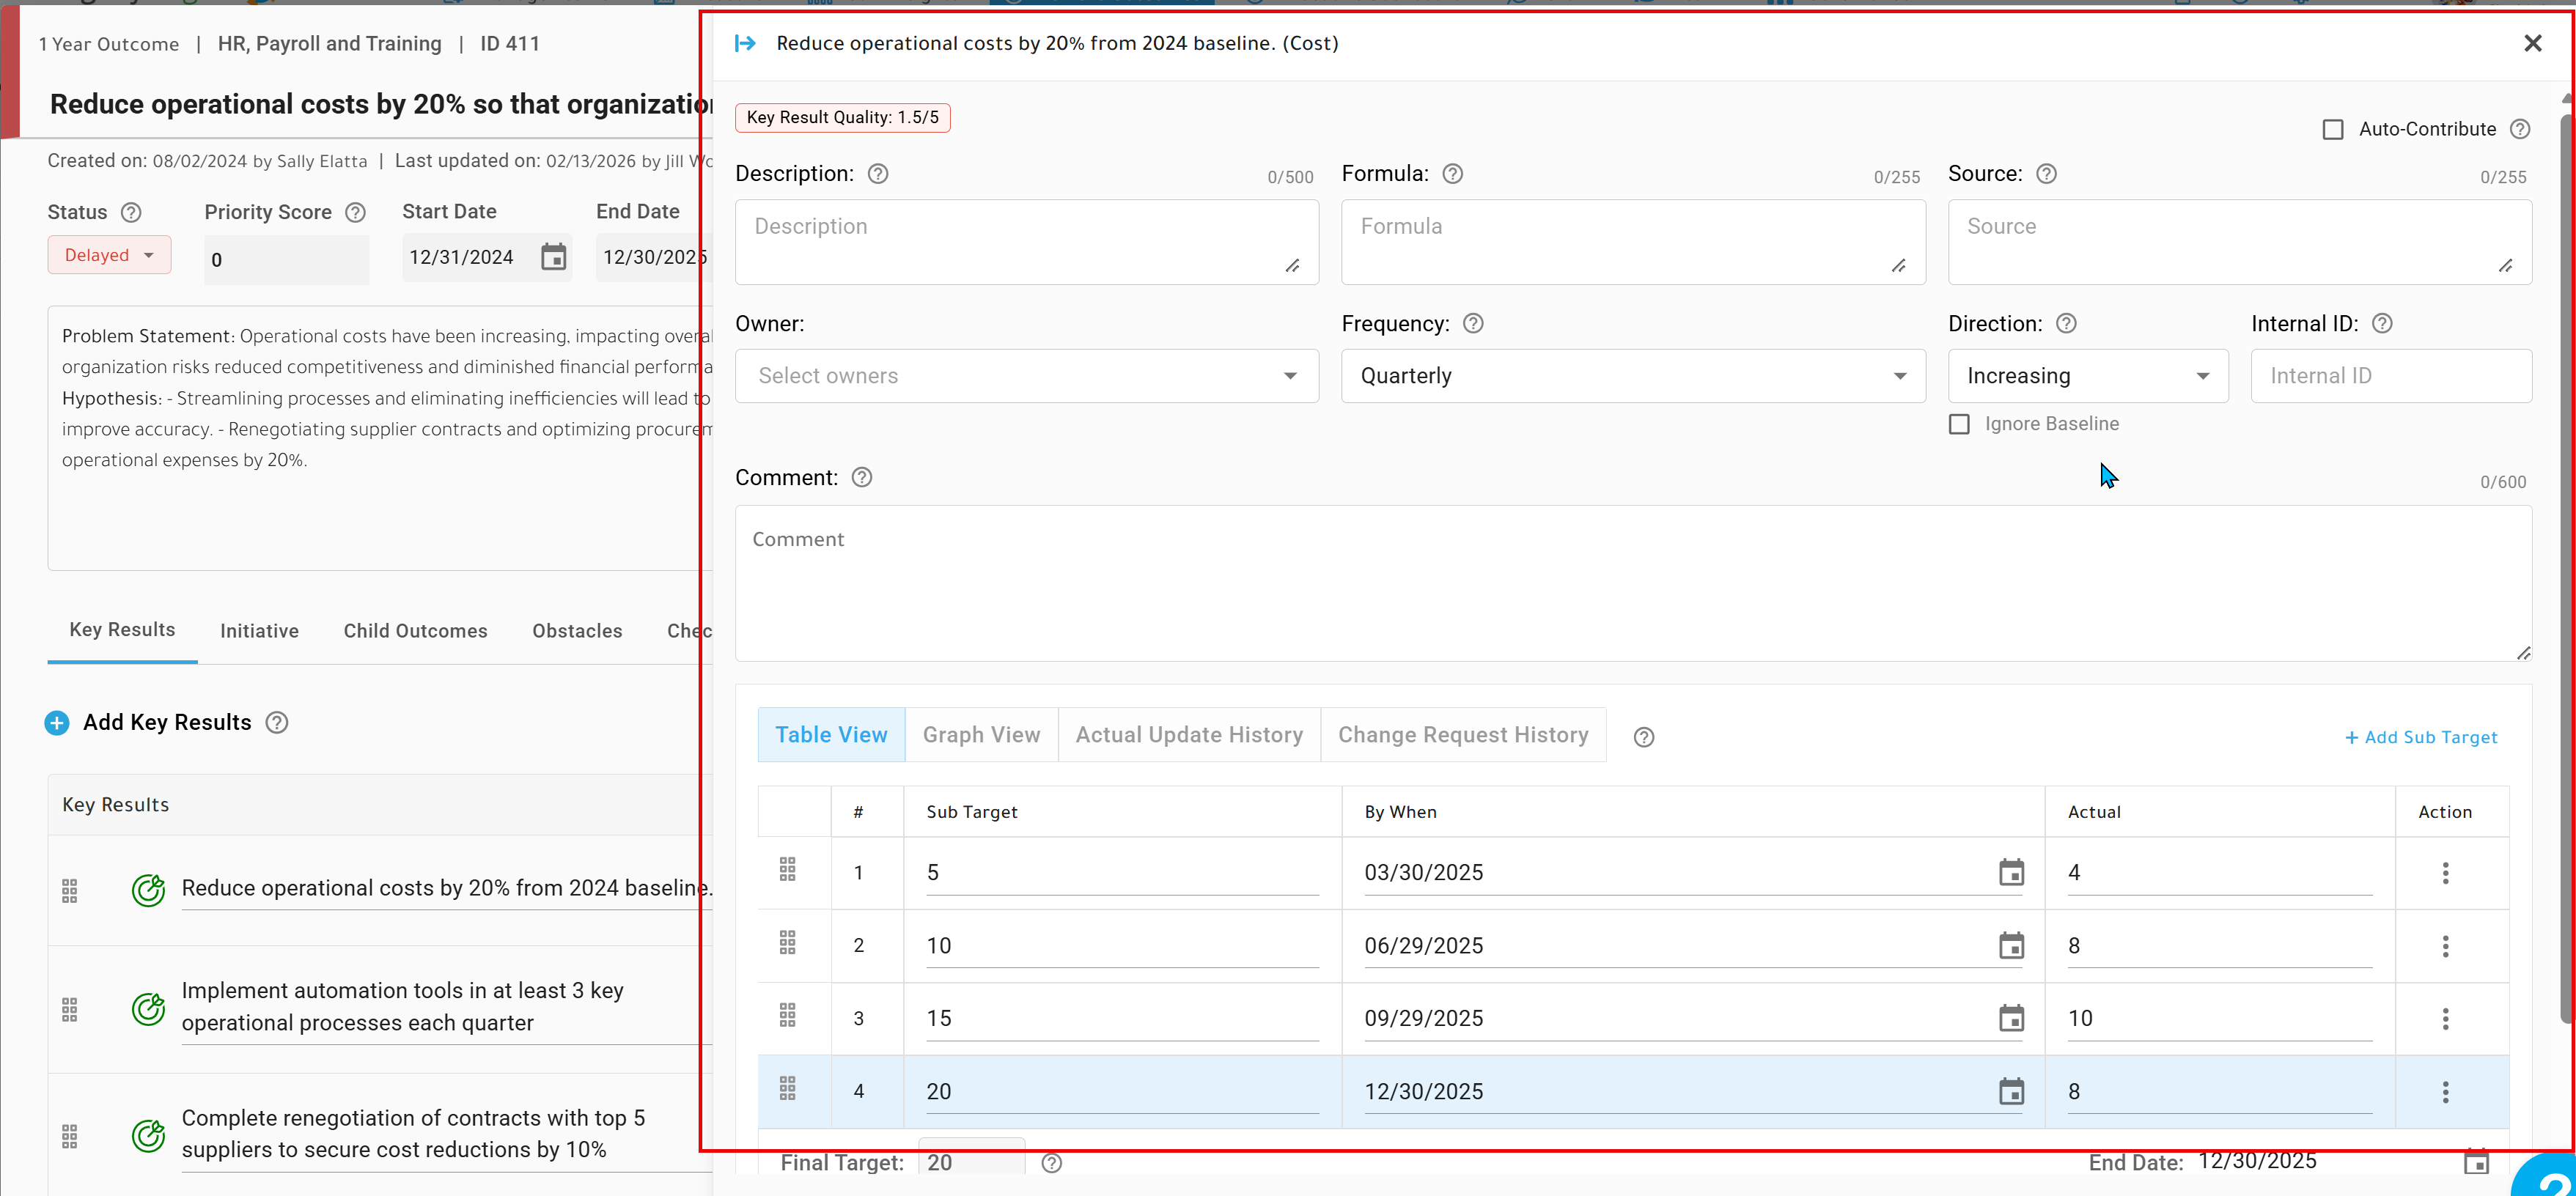Click Sub Target value 15
The image size is (2576, 1196).
coord(1122,1019)
